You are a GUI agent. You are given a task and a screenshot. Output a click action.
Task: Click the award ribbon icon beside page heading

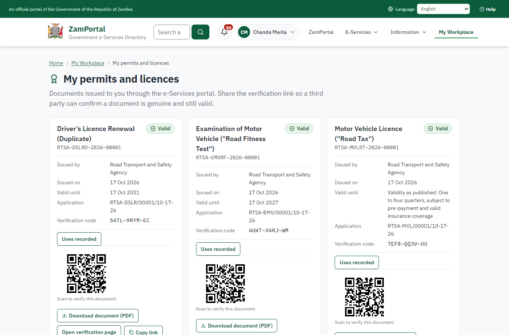[x=54, y=79]
